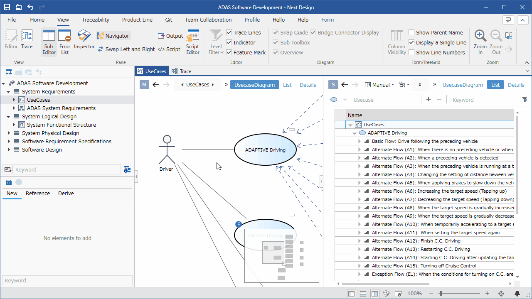
Task: Click the zoom slider handle in status bar
Action: 440,294
